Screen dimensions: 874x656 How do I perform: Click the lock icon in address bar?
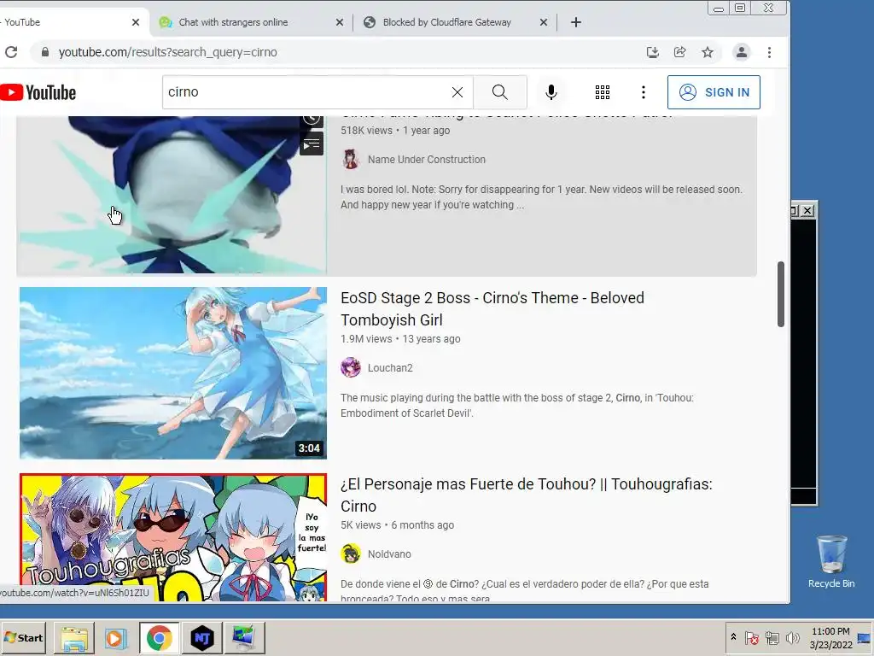(45, 52)
